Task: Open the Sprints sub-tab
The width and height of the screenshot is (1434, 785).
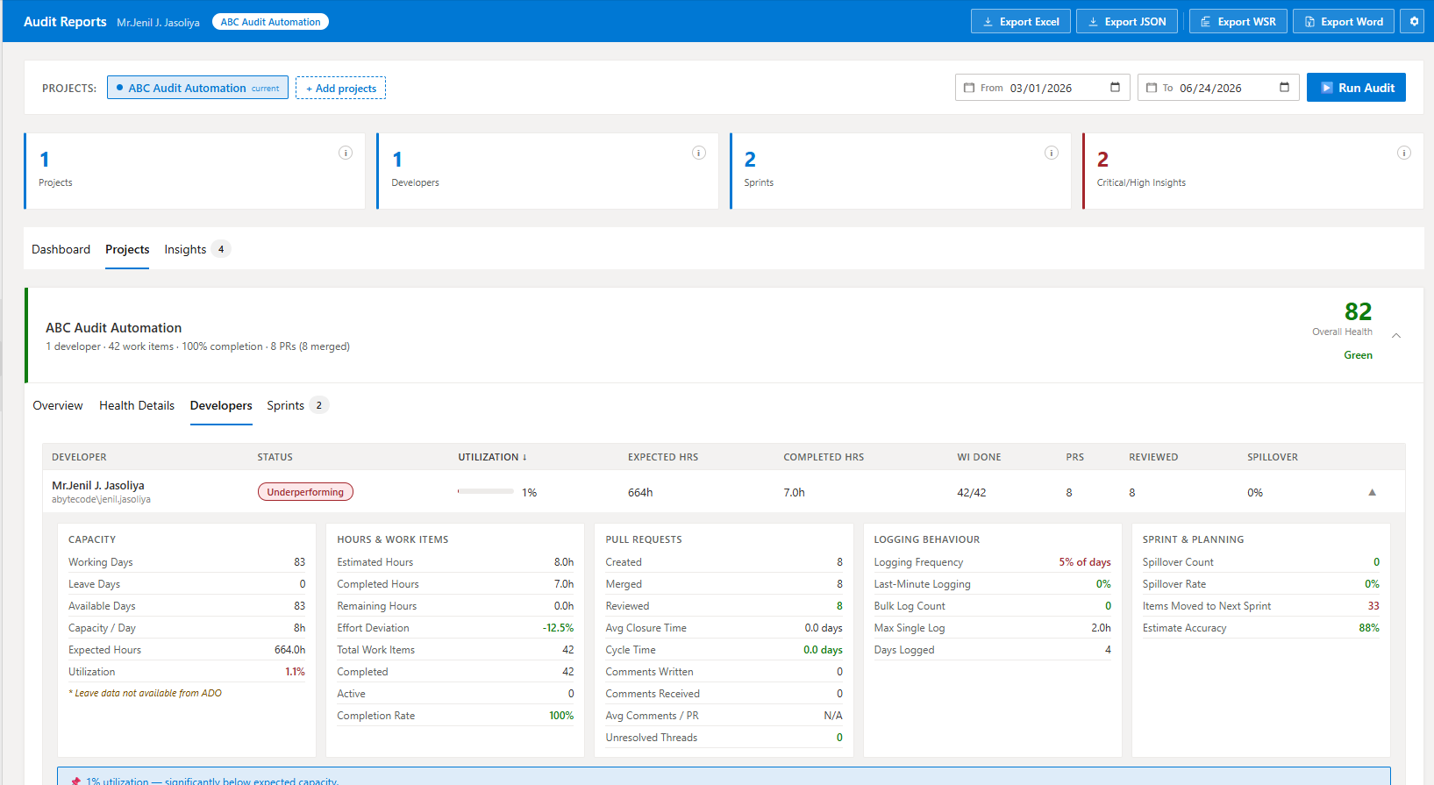Action: coord(297,405)
